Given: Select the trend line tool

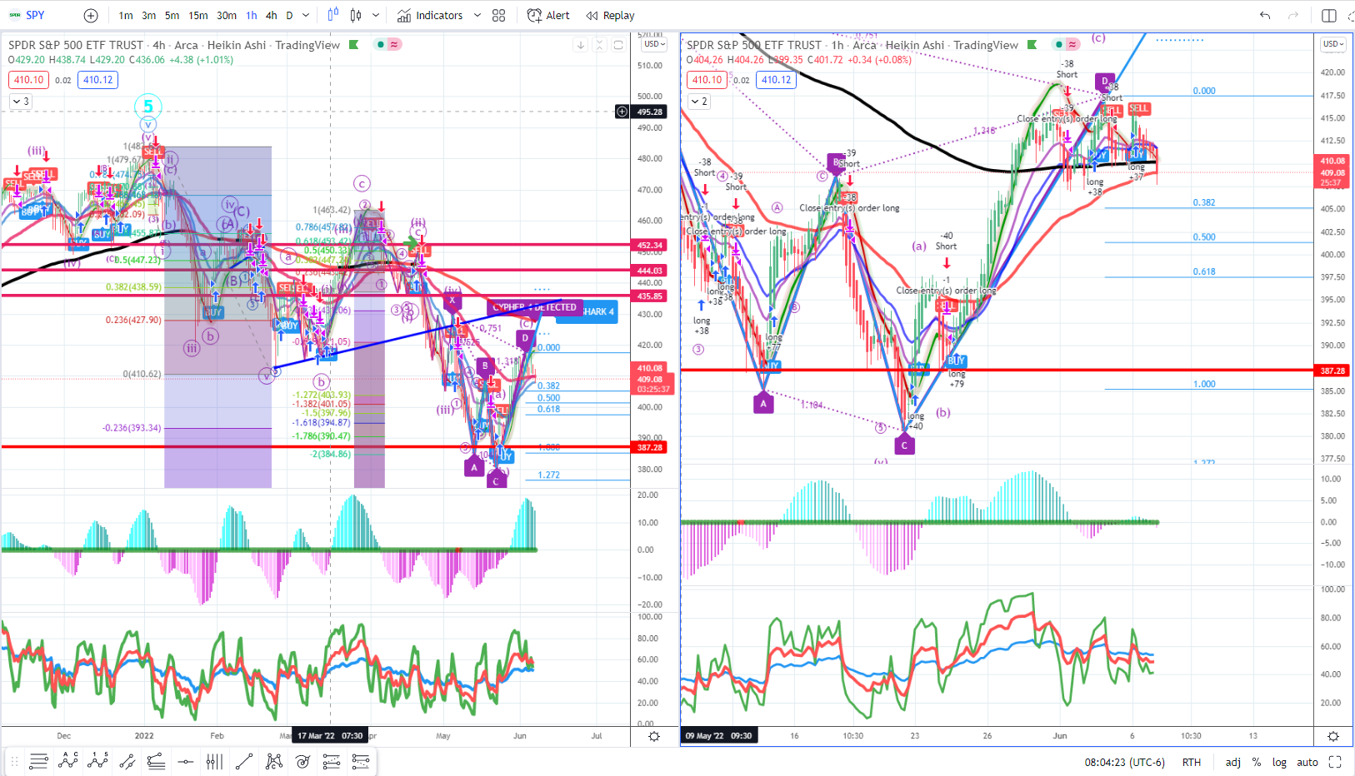Looking at the screenshot, I should [x=244, y=761].
